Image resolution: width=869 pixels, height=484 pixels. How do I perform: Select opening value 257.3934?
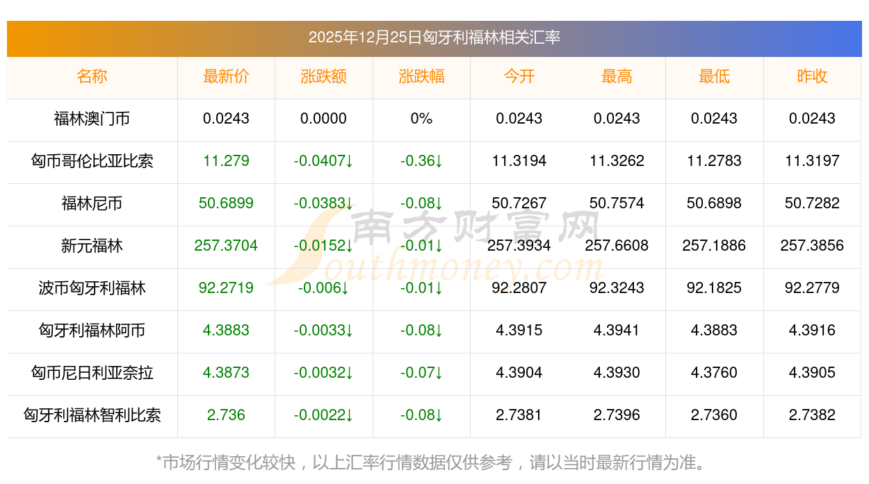(519, 246)
